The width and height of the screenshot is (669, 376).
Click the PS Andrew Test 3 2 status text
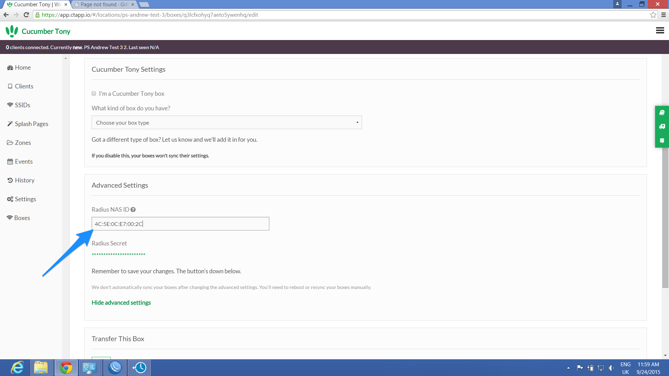[x=106, y=47]
